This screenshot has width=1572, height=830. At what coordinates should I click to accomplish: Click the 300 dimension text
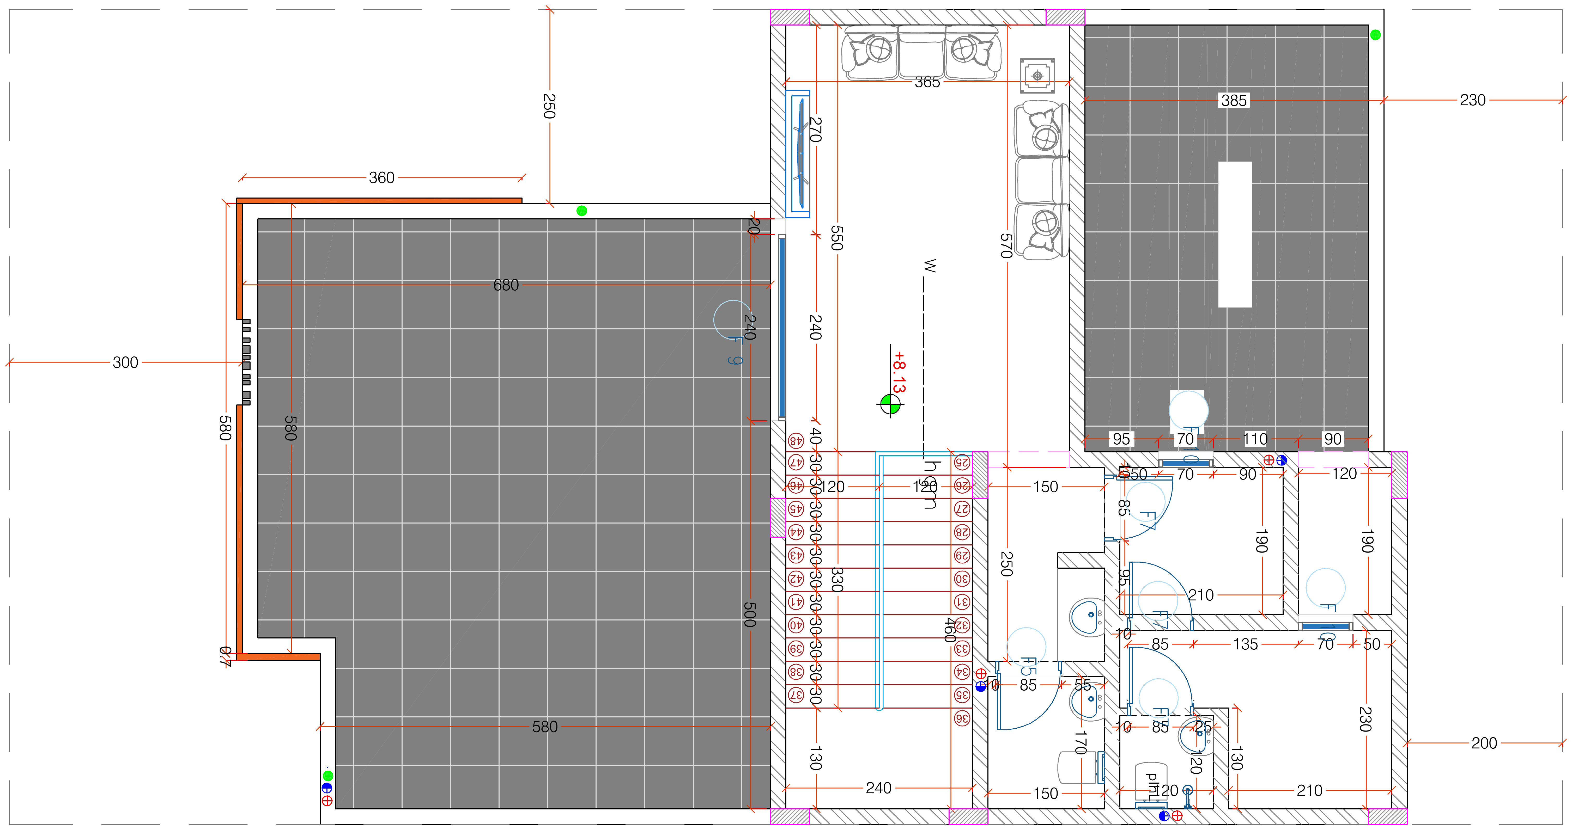[125, 362]
